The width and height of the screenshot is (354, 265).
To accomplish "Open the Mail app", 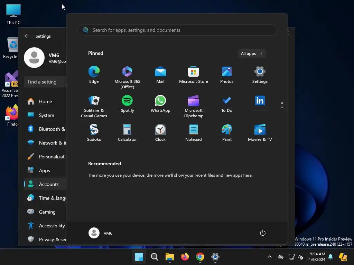I will (x=160, y=75).
